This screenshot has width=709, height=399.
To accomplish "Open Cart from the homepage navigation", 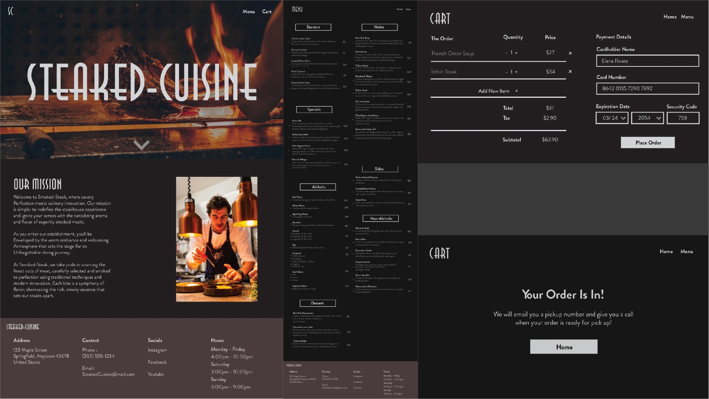I will pyautogui.click(x=266, y=11).
